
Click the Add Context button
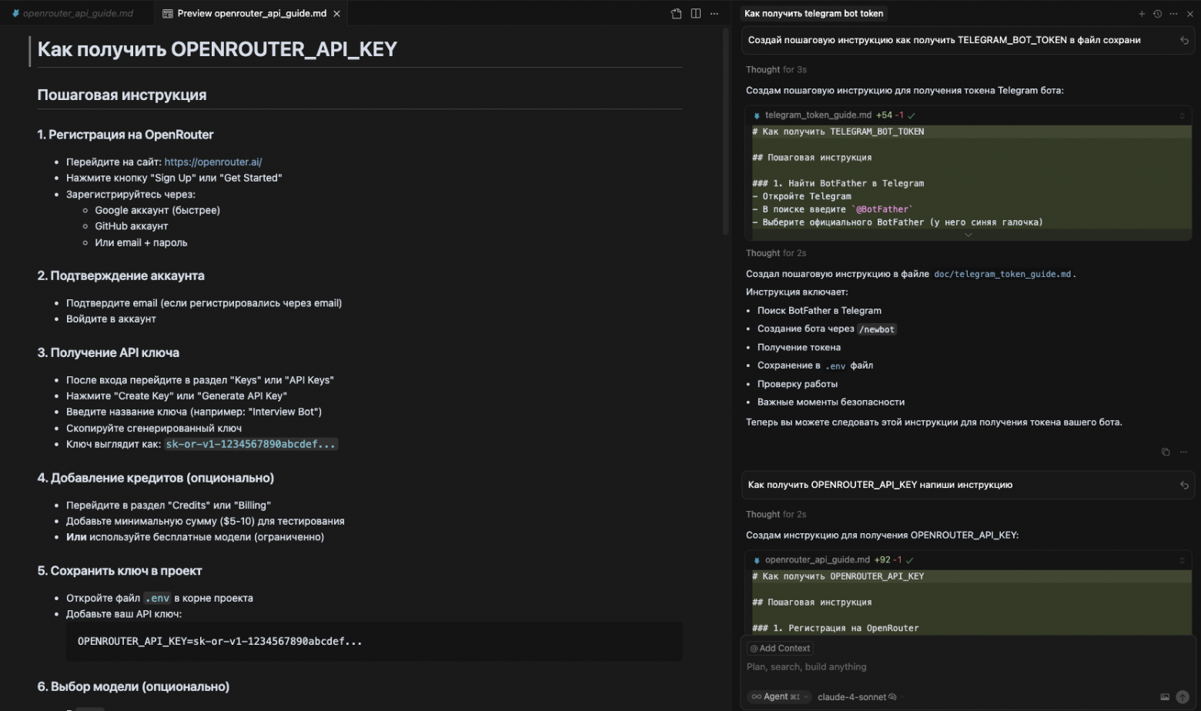pyautogui.click(x=780, y=649)
